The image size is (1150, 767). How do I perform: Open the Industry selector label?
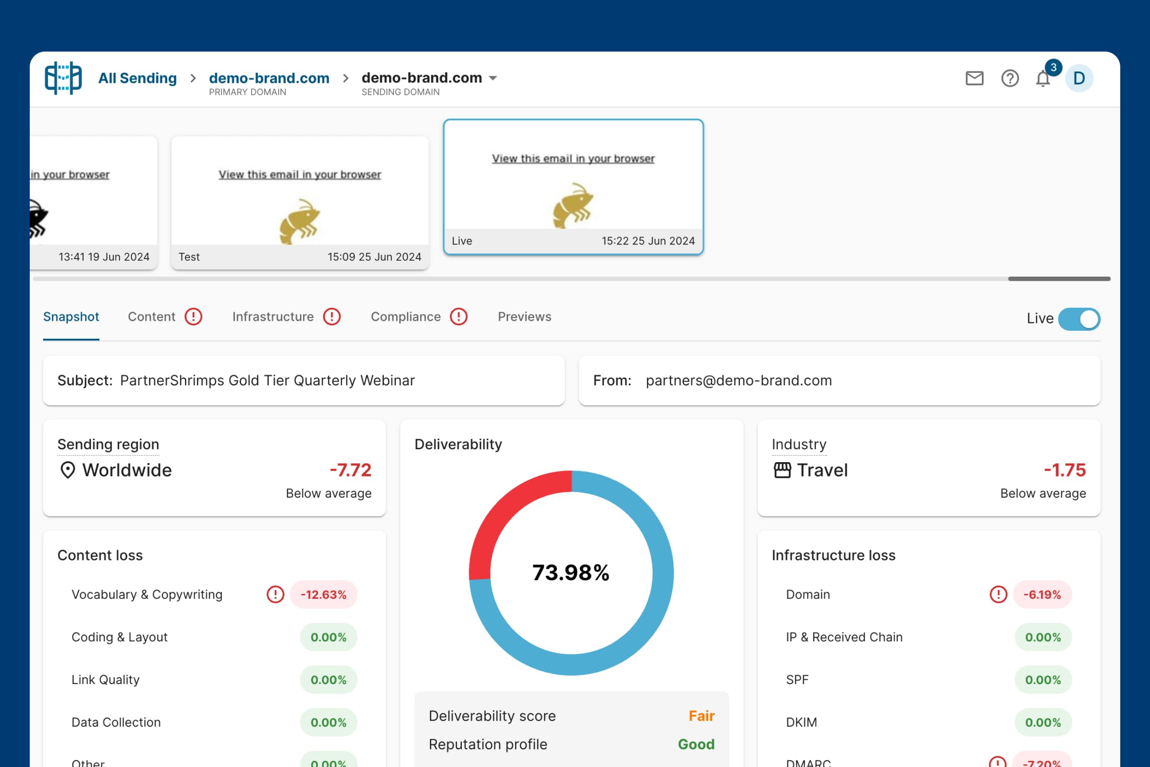799,444
